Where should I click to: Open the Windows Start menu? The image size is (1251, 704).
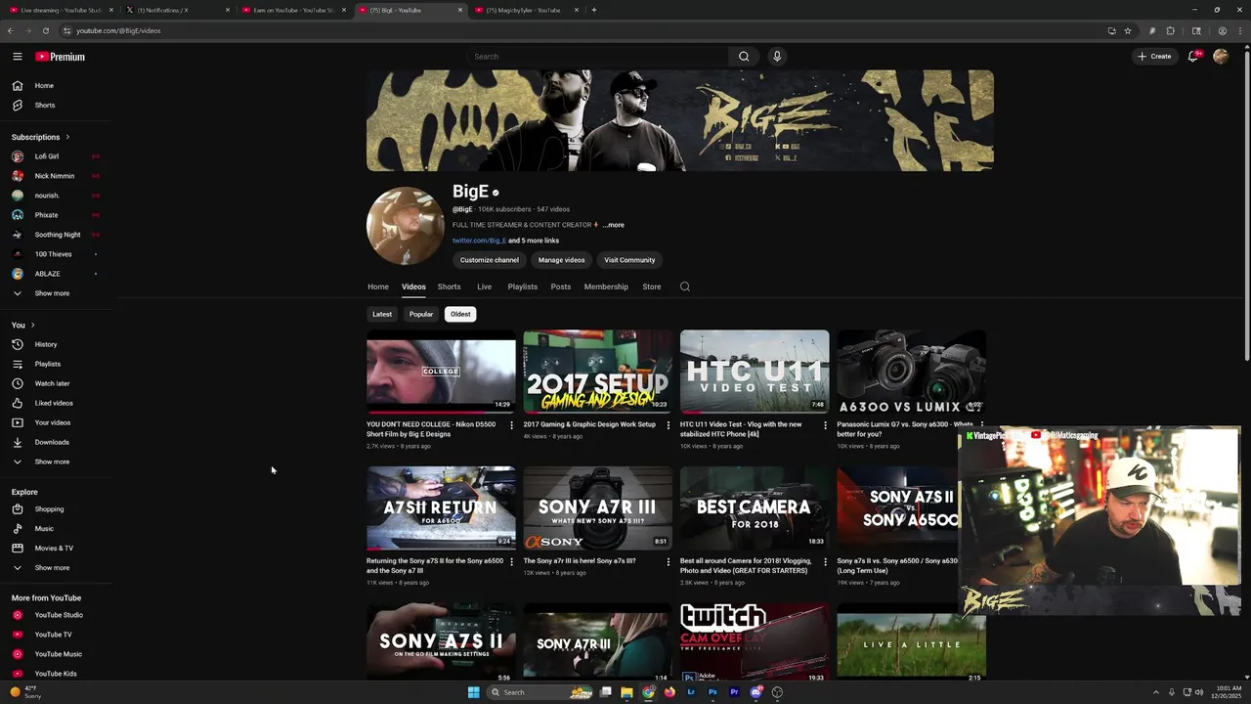coord(474,692)
